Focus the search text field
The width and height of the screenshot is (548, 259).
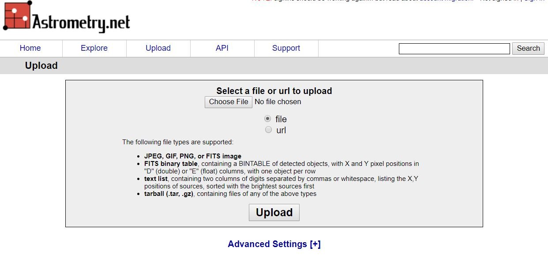pos(454,49)
